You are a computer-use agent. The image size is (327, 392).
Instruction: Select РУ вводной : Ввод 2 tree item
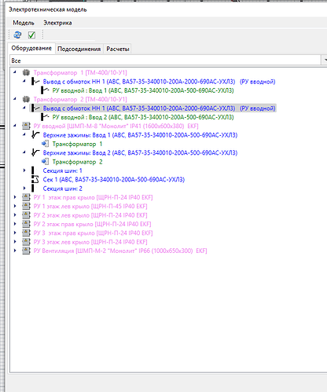coord(143,117)
